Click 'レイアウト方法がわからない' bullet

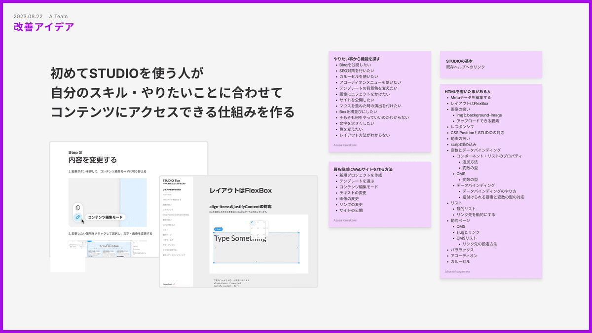(365, 135)
